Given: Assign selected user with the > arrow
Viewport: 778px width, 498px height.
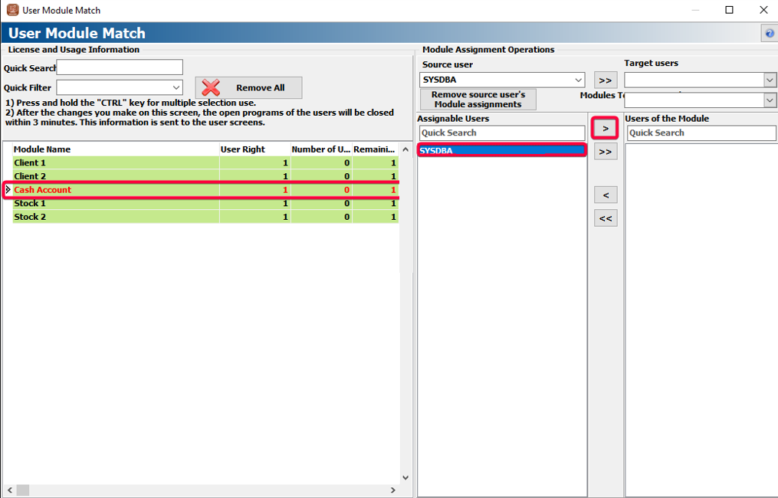Looking at the screenshot, I should pos(606,128).
